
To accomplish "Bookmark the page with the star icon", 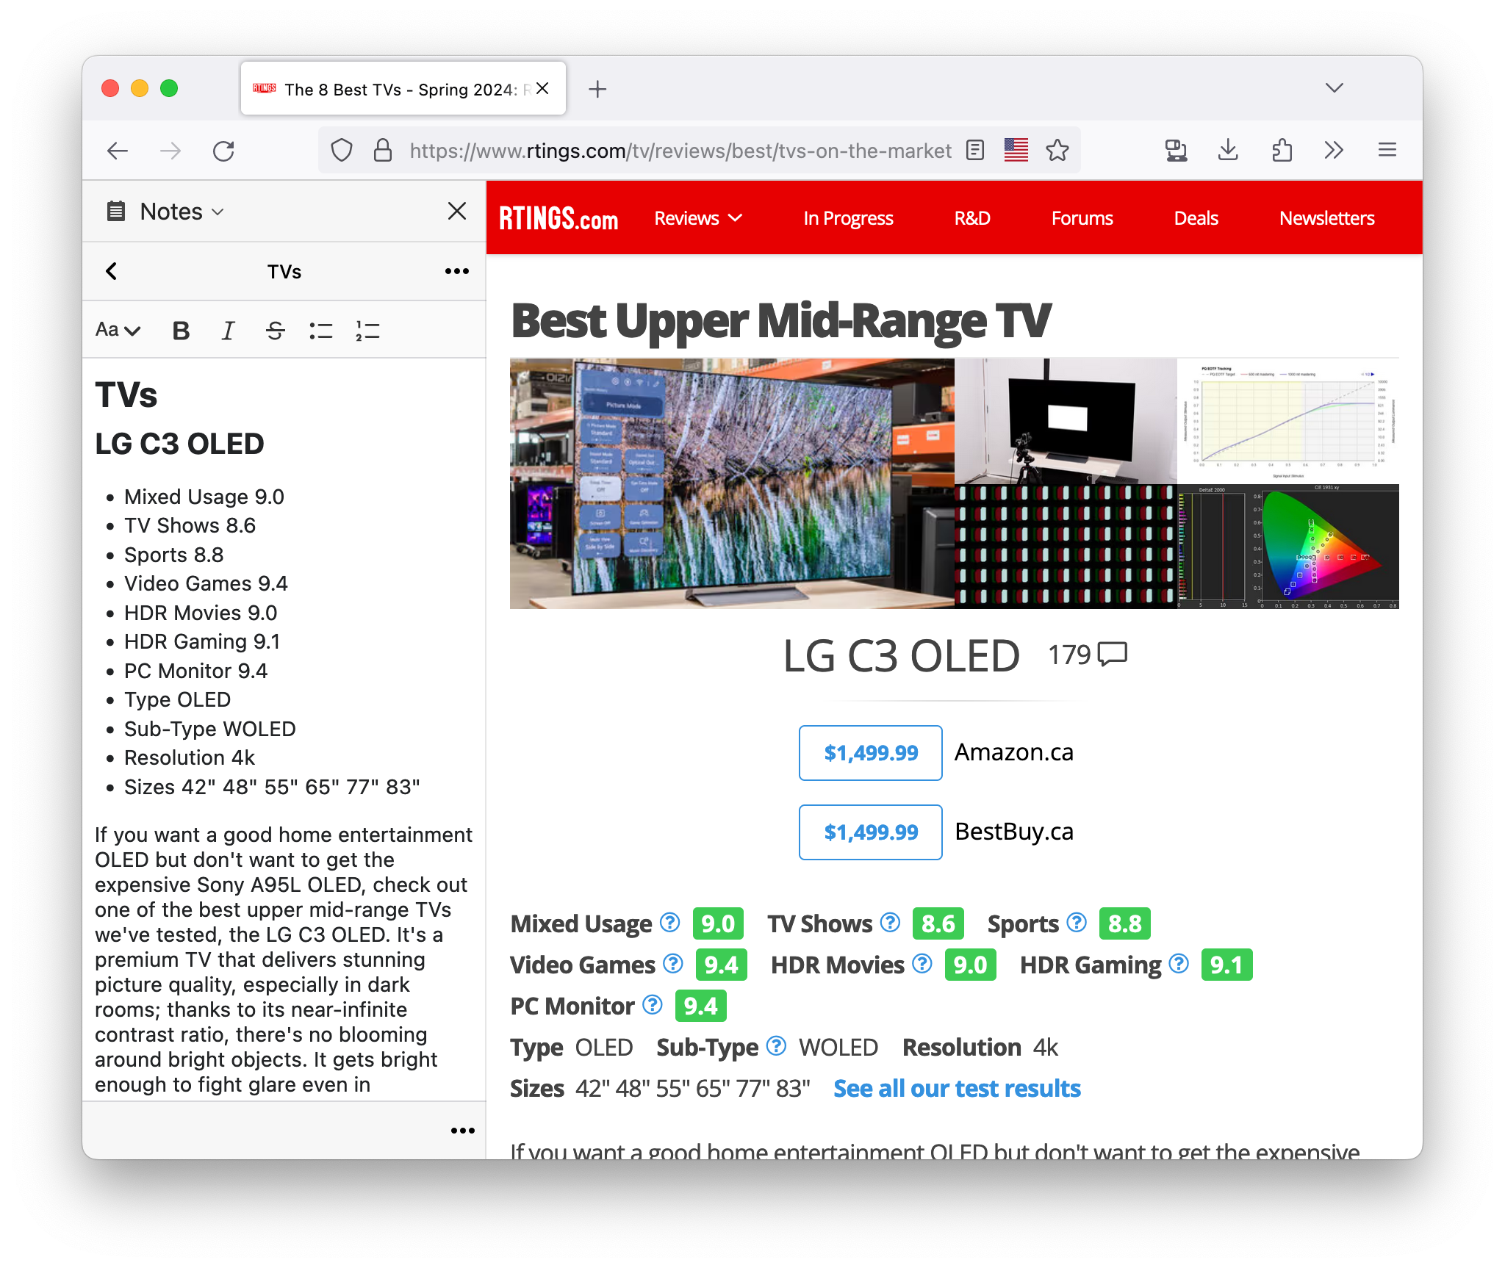I will [x=1057, y=150].
